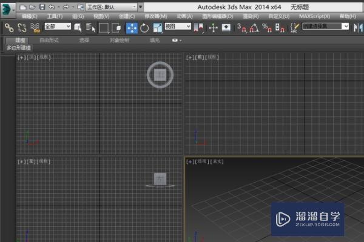364x242 pixels.
Task: Open the Edit Named Selection Sets tool
Action: pyautogui.click(x=294, y=28)
